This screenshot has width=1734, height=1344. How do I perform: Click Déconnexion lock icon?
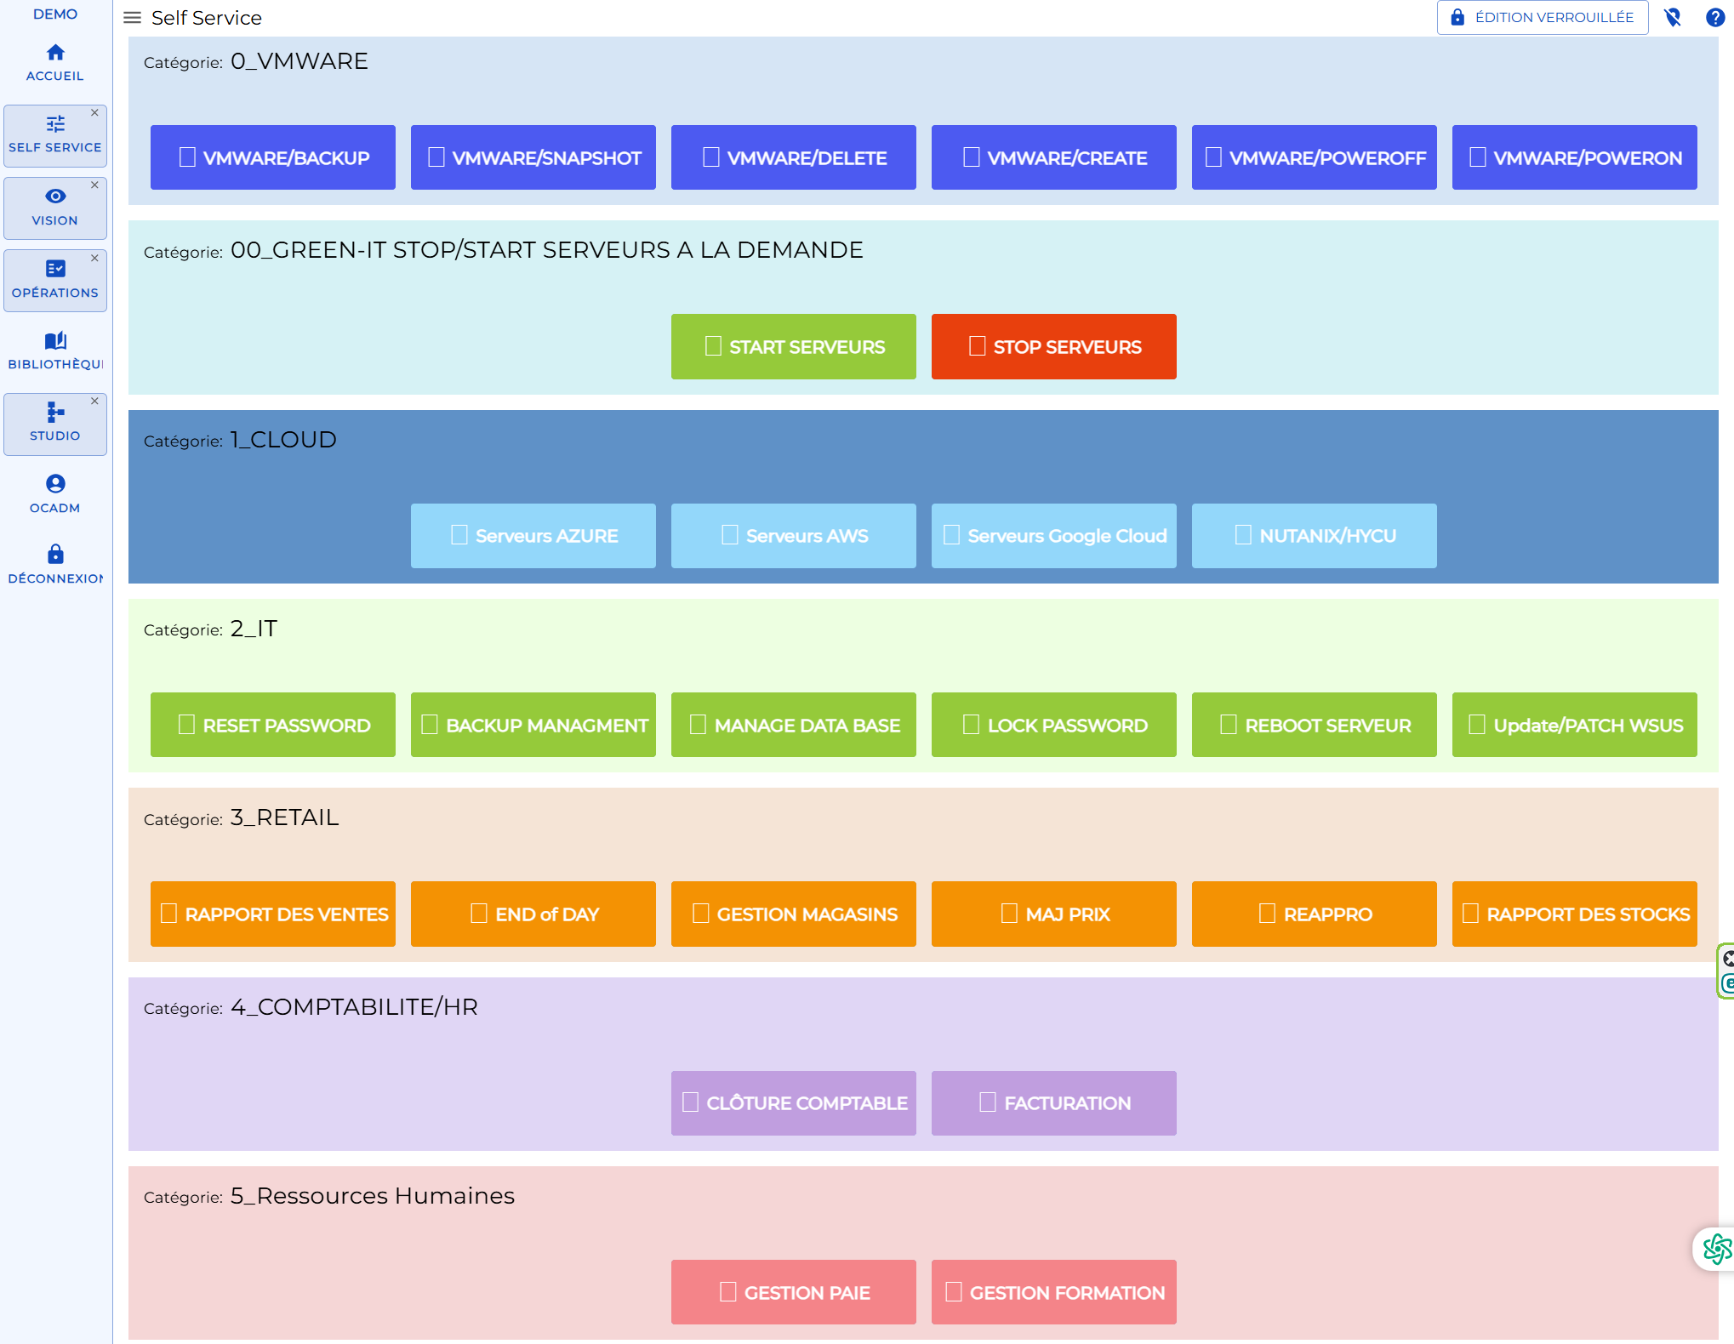pyautogui.click(x=55, y=555)
